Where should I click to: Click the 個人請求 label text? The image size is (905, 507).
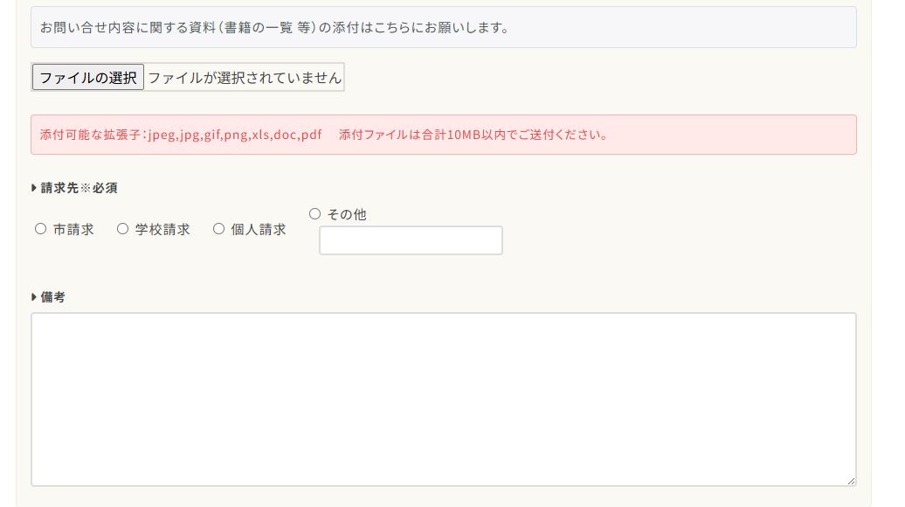(x=259, y=230)
